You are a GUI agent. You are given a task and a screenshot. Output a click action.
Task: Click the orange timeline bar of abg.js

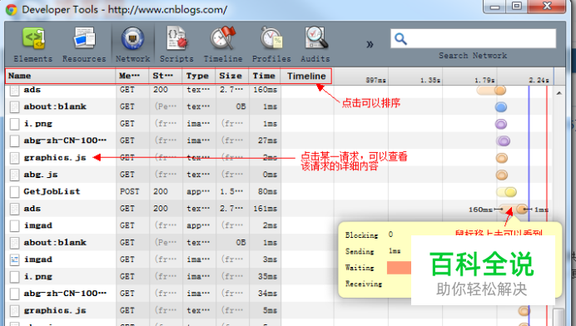click(501, 175)
